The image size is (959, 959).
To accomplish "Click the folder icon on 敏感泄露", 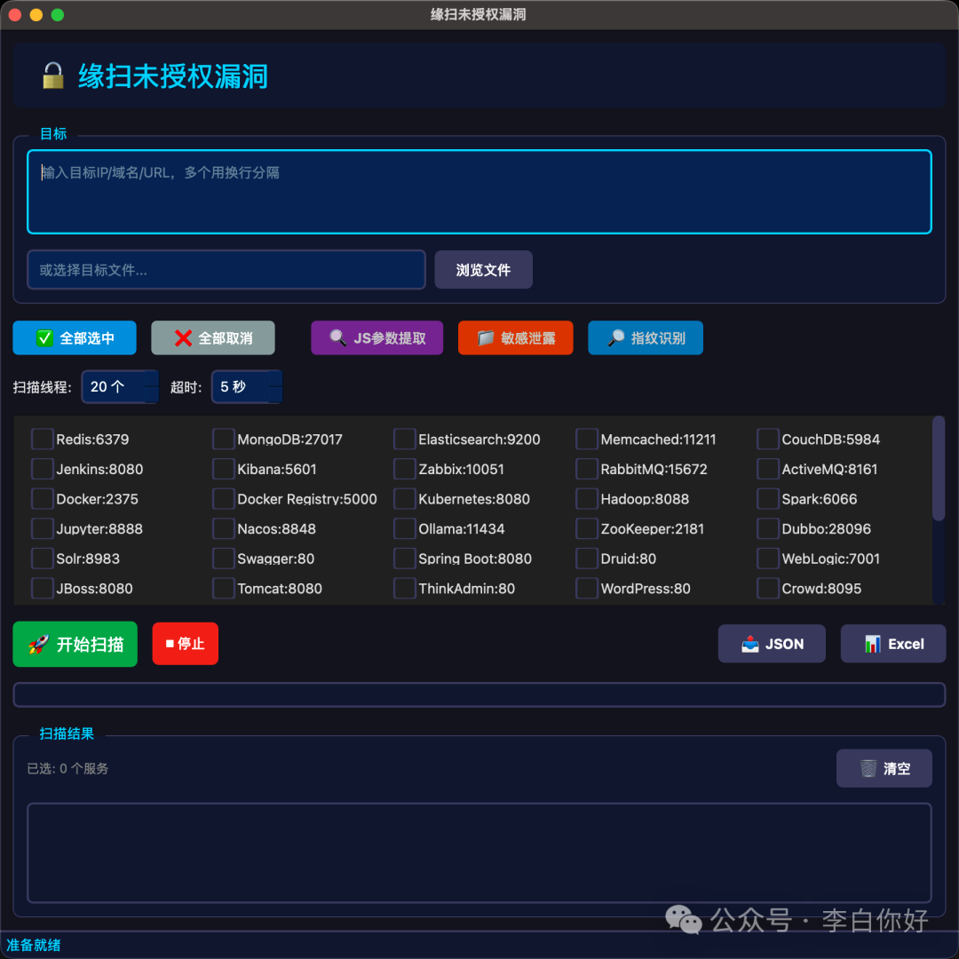I will pyautogui.click(x=485, y=337).
